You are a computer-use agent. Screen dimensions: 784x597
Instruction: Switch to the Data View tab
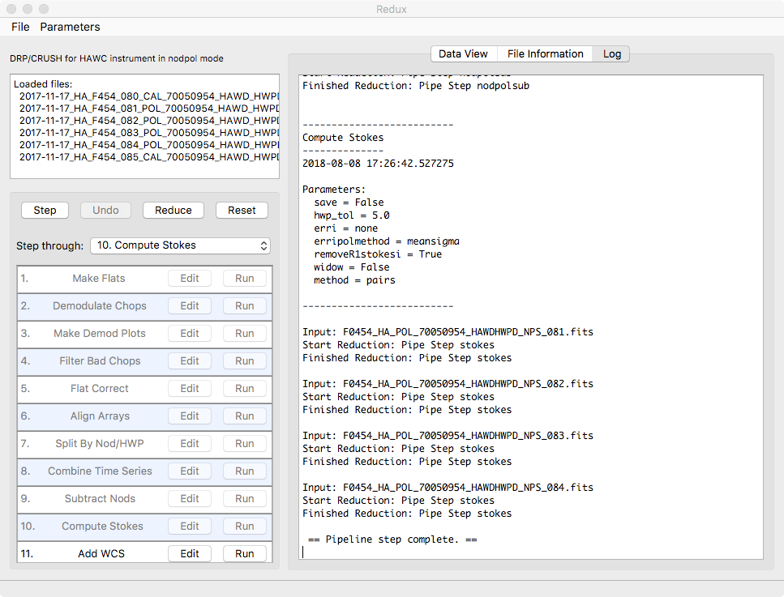pyautogui.click(x=464, y=53)
